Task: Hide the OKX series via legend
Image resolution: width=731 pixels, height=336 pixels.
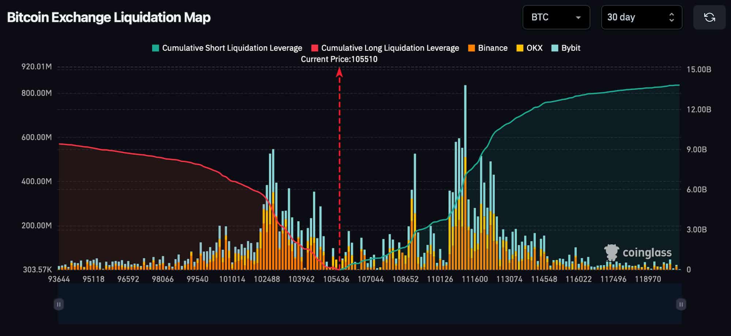Action: click(529, 48)
